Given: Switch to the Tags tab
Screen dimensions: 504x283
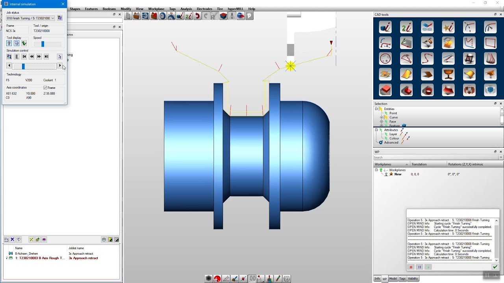Looking at the screenshot, I should click(x=402, y=279).
